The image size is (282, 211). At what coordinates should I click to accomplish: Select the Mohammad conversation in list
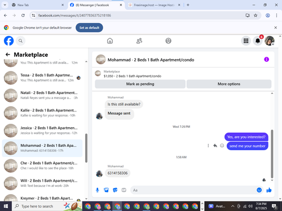[42, 148]
